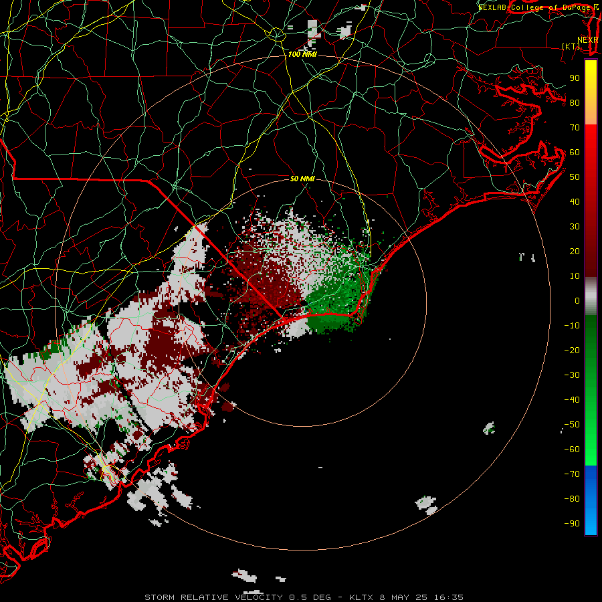602x602 pixels.
Task: Select the positive 20 knot scale label
Action: pyautogui.click(x=575, y=251)
